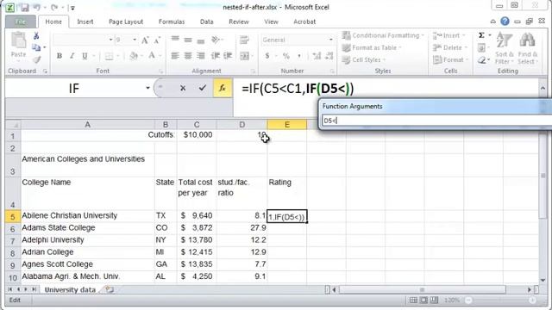Viewport: 552px width, 310px height.
Task: Click the Function Arguments input field
Action: [x=437, y=121]
